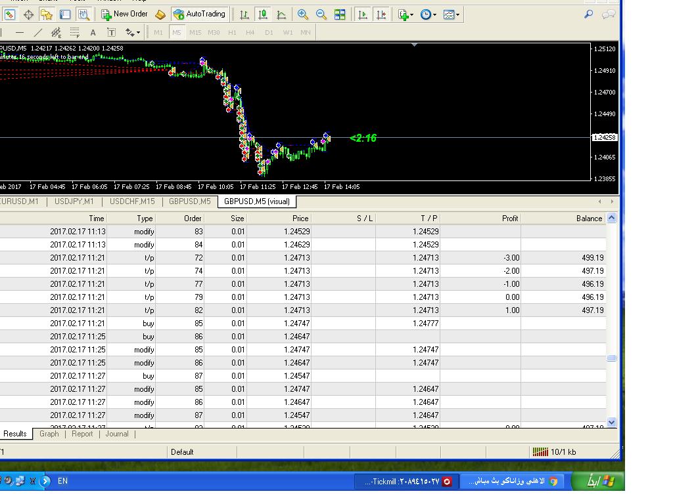Click the chart shift triangle marker
Screen dimensions: 673x504
tap(414, 45)
